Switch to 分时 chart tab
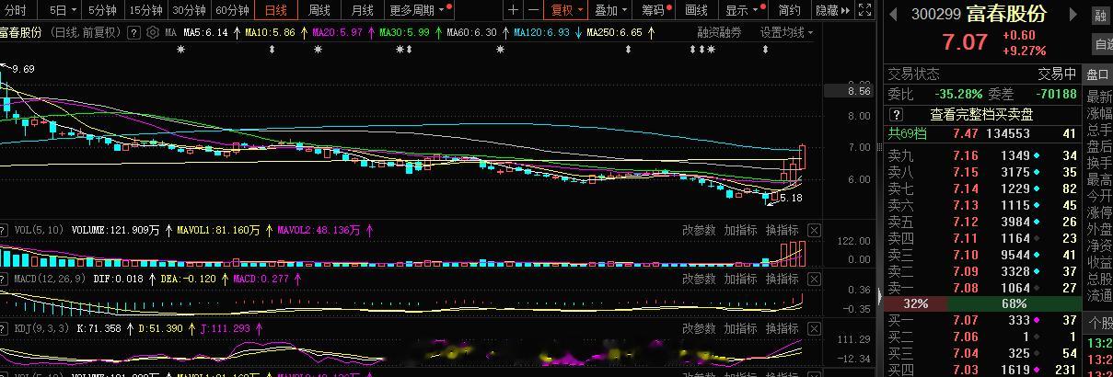 coord(17,10)
